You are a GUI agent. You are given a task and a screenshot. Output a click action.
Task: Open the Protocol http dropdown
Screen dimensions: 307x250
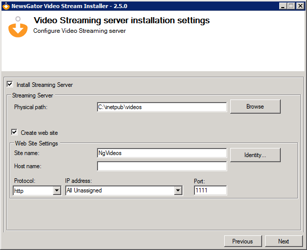pos(57,190)
